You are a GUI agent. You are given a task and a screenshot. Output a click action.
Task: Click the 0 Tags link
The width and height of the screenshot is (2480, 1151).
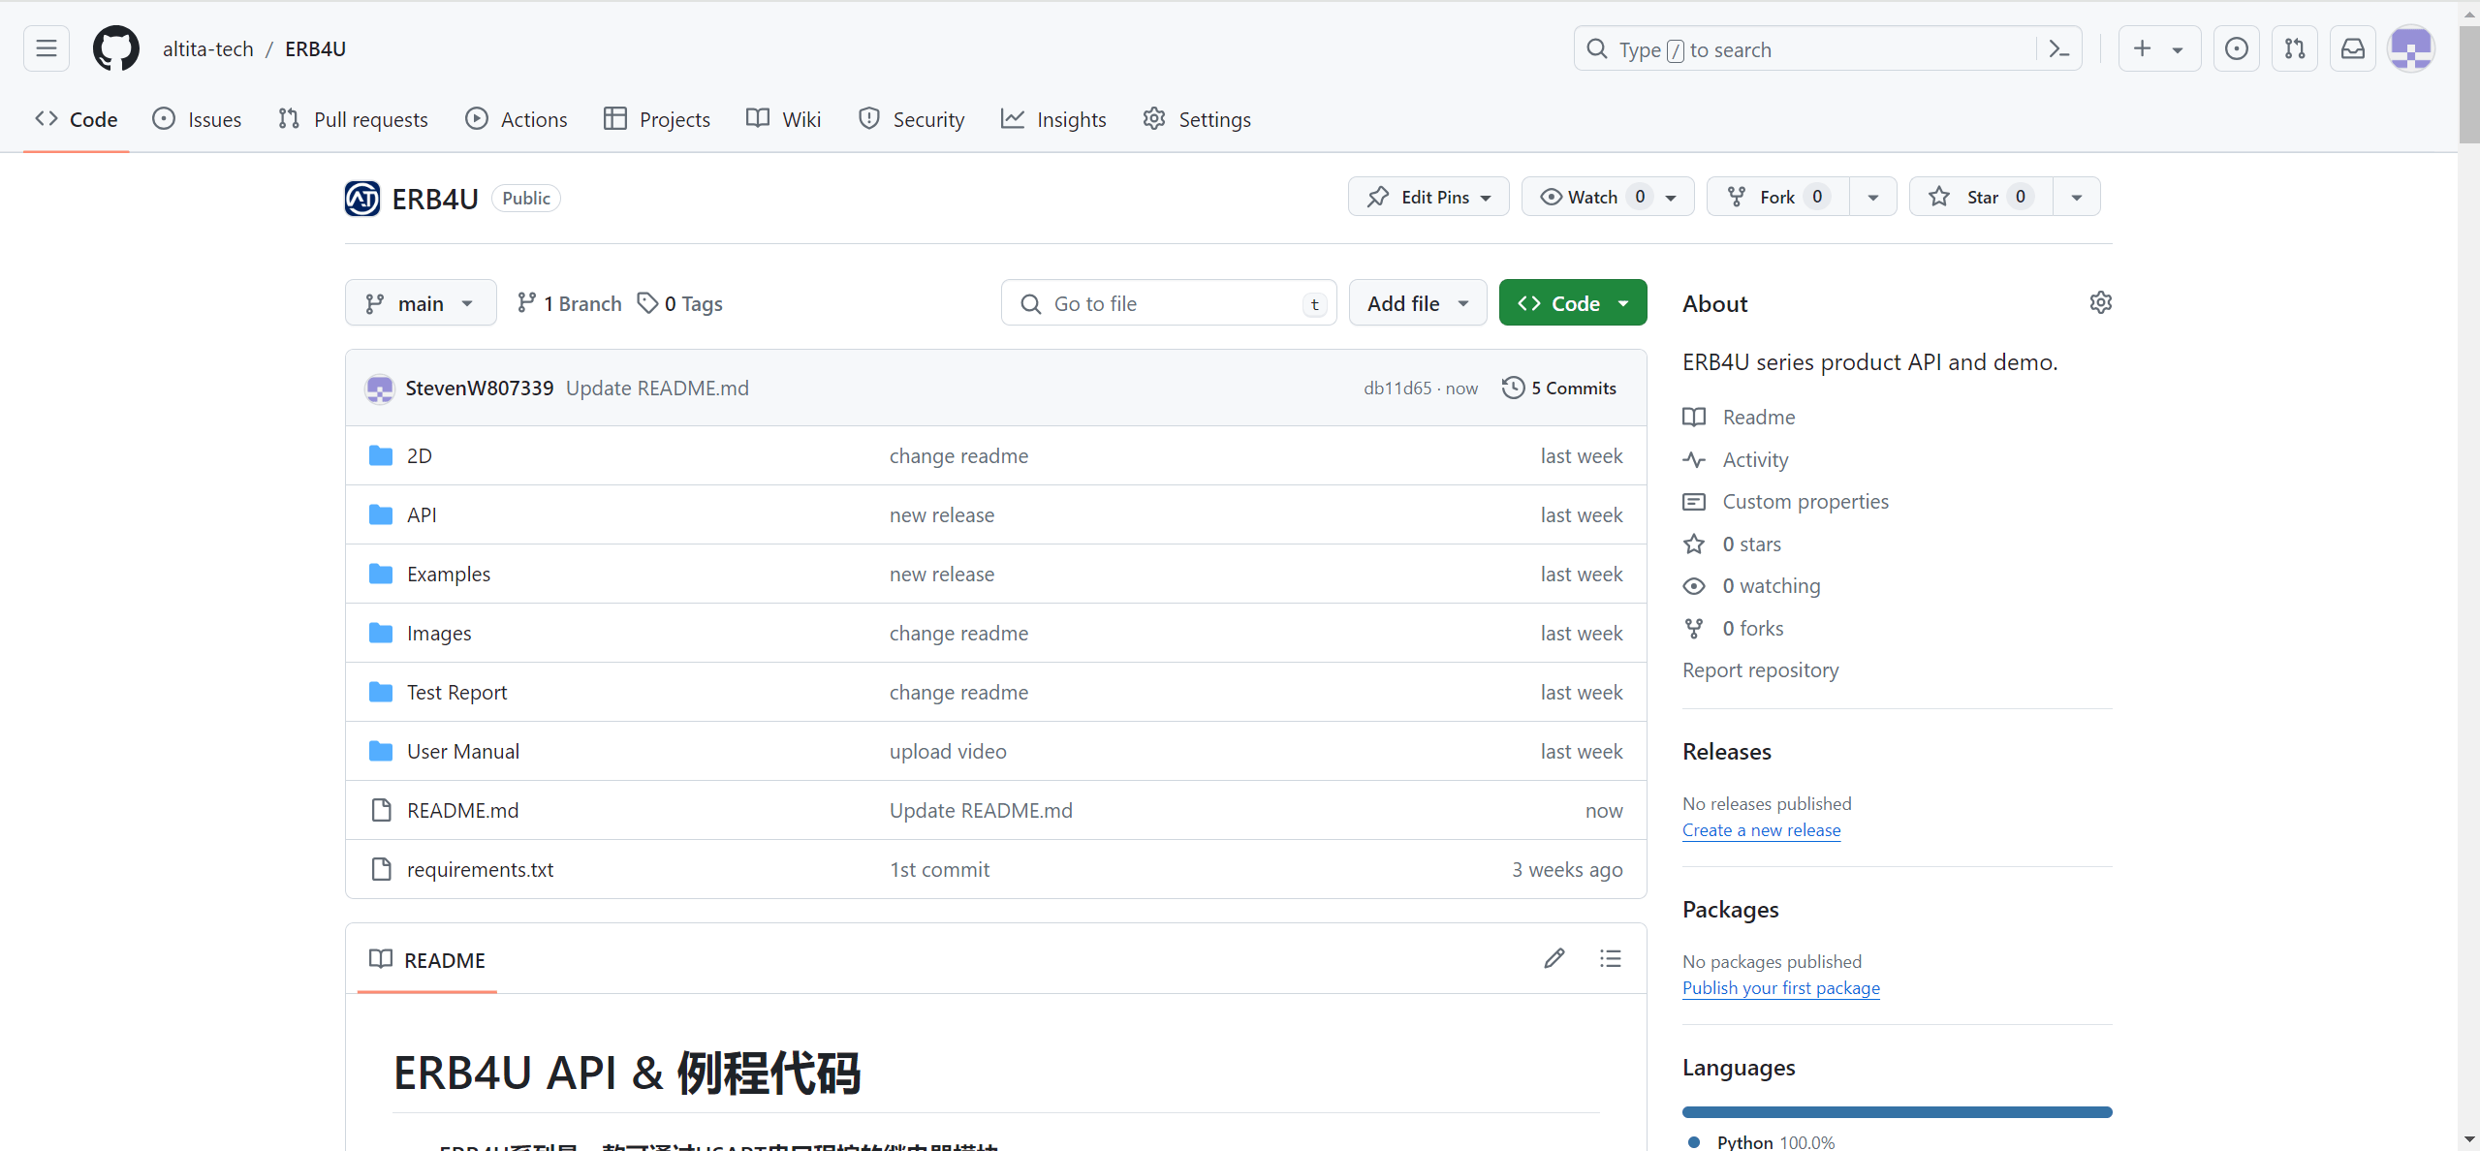(680, 303)
